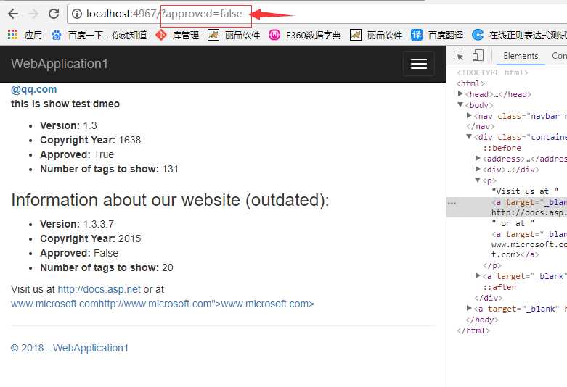Viewport: 567px width, 387px height.
Task: Click the "Copyright Year: 1638" list item
Action: click(91, 140)
